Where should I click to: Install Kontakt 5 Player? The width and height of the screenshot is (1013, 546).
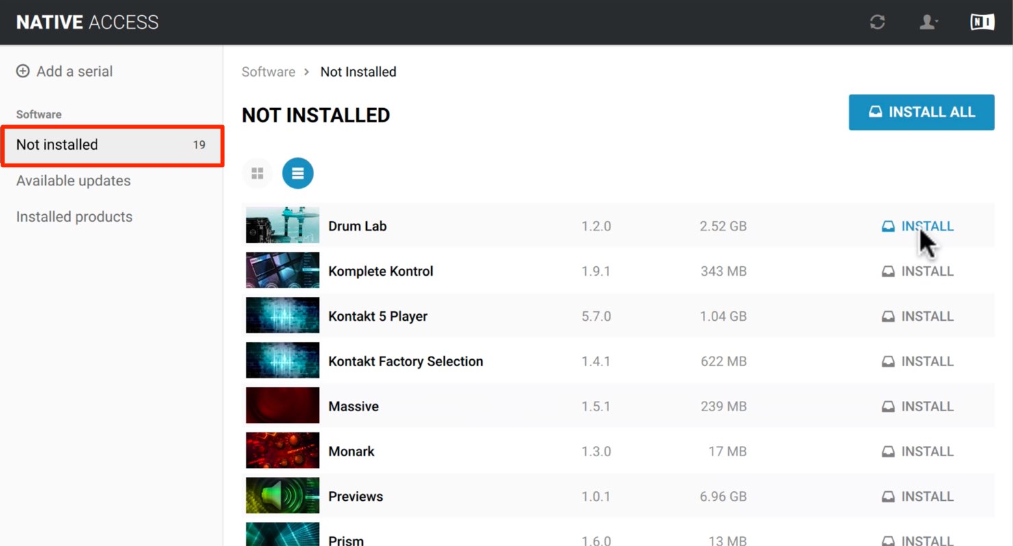[x=917, y=317]
